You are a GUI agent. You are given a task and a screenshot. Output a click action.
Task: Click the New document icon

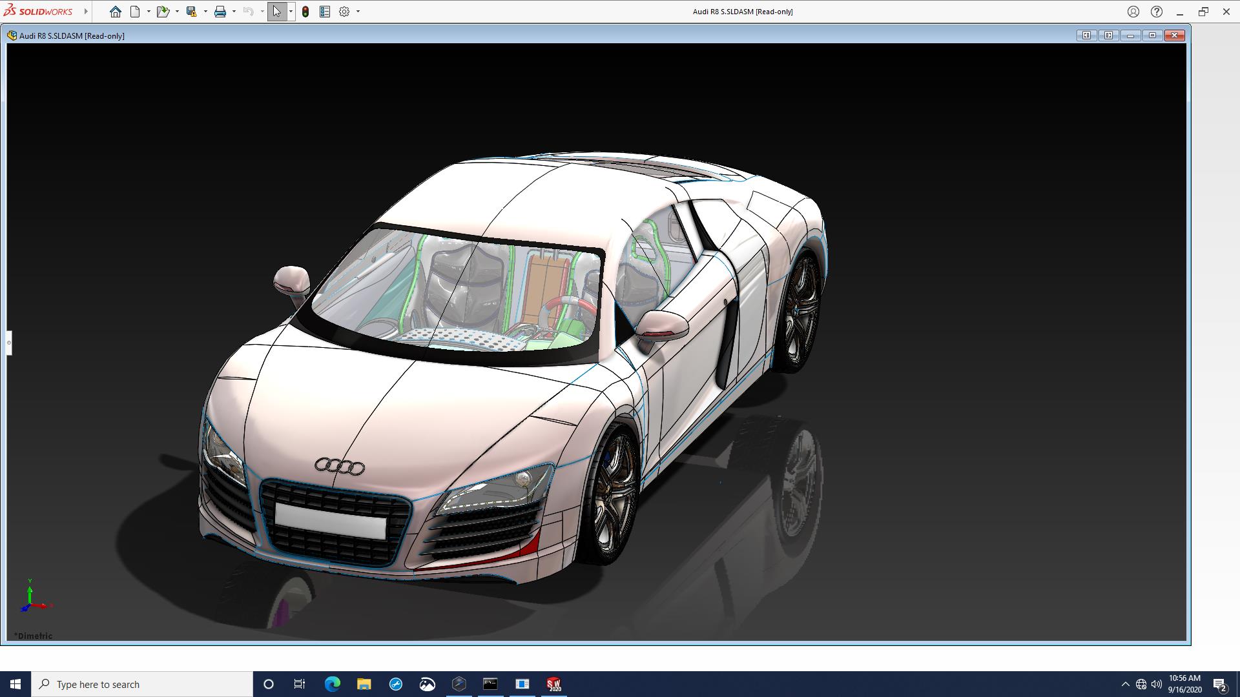(135, 12)
